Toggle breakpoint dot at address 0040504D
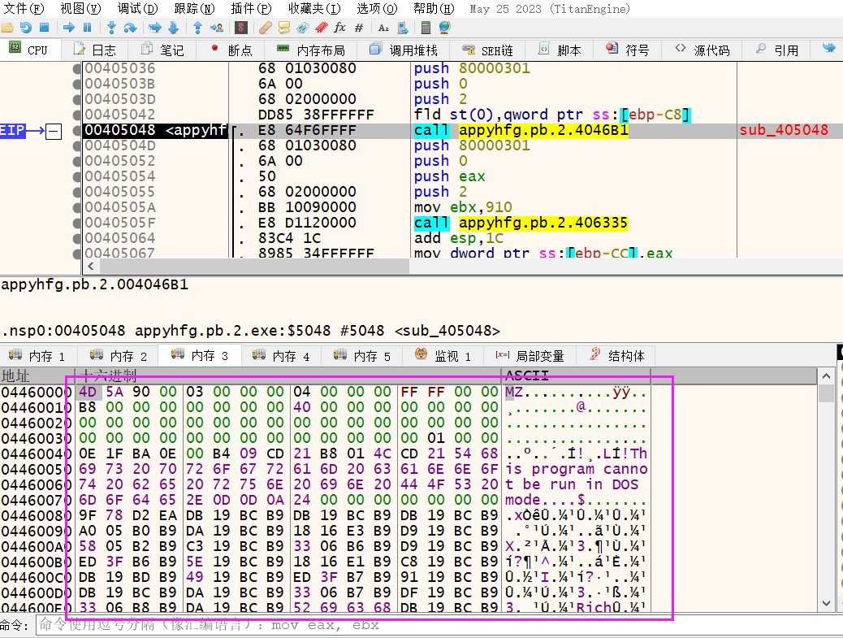 tap(77, 145)
